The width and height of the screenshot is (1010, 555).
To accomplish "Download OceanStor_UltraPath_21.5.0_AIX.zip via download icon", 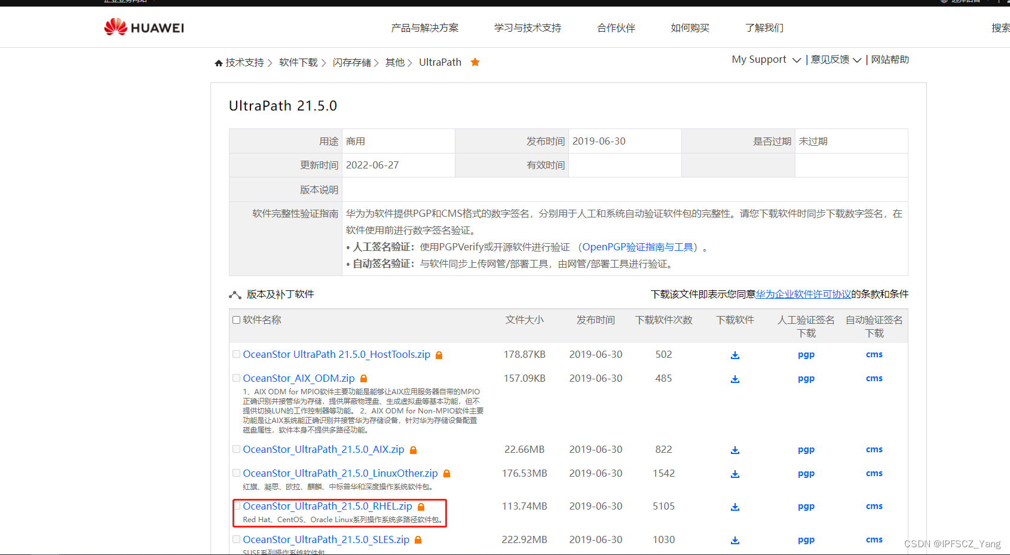I will tap(735, 450).
